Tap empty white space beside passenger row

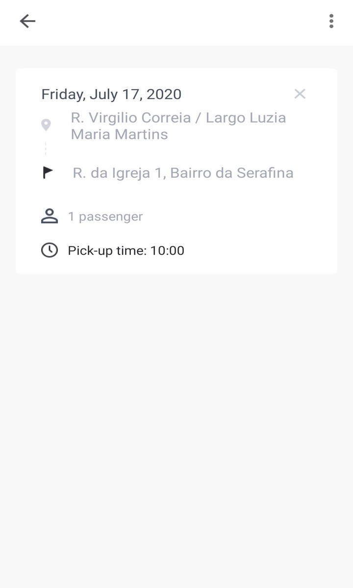245,217
